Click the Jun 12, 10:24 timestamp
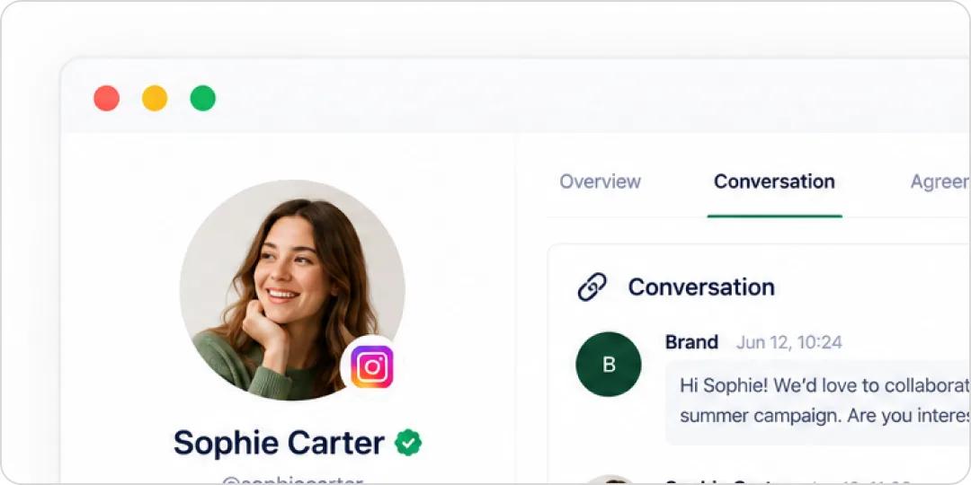The image size is (971, 485). tap(789, 343)
